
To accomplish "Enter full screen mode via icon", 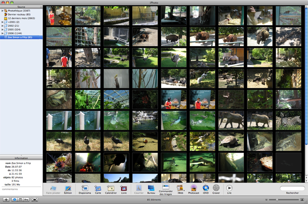I will pos(34,200).
